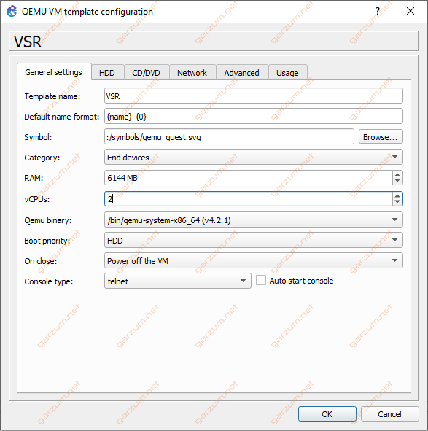
Task: Decrease RAM with the down arrow
Action: click(397, 181)
